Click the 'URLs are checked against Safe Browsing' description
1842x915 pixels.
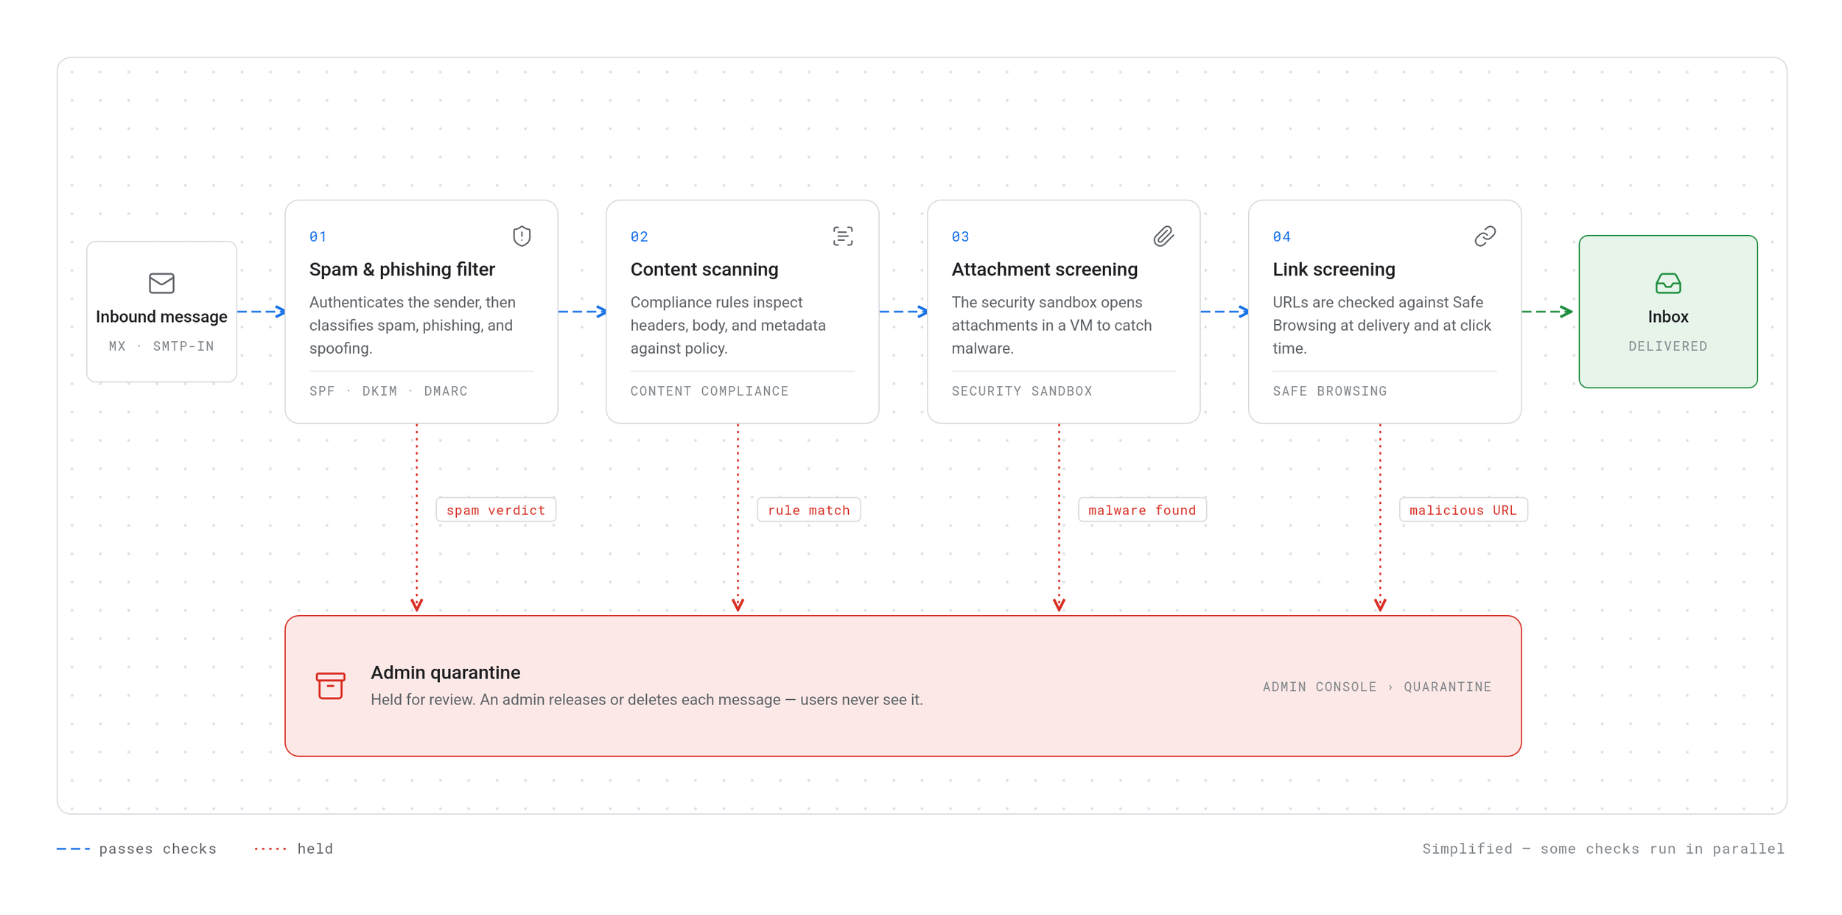(x=1381, y=326)
